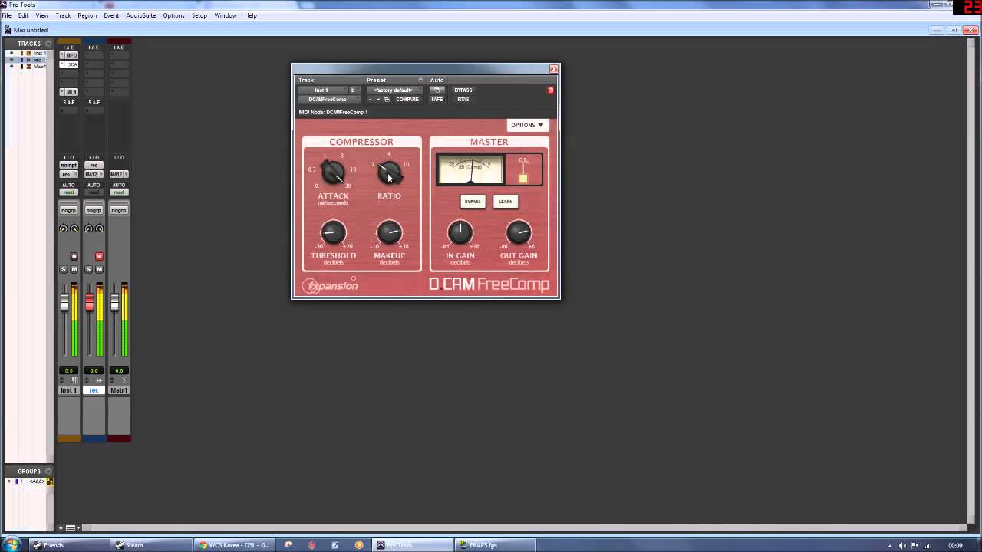Open the File menu
The height and width of the screenshot is (552, 982).
[6, 15]
